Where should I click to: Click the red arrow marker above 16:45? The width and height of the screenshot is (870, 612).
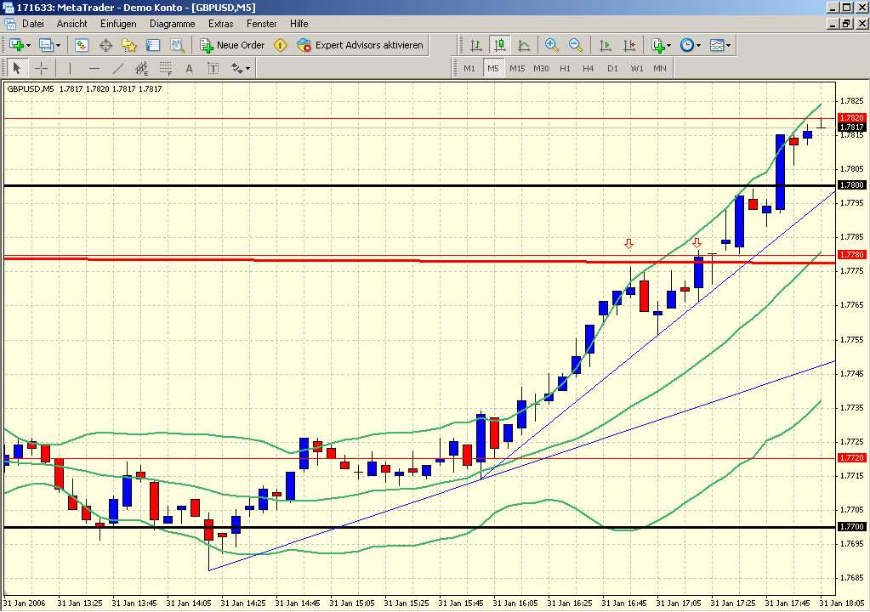(x=628, y=244)
